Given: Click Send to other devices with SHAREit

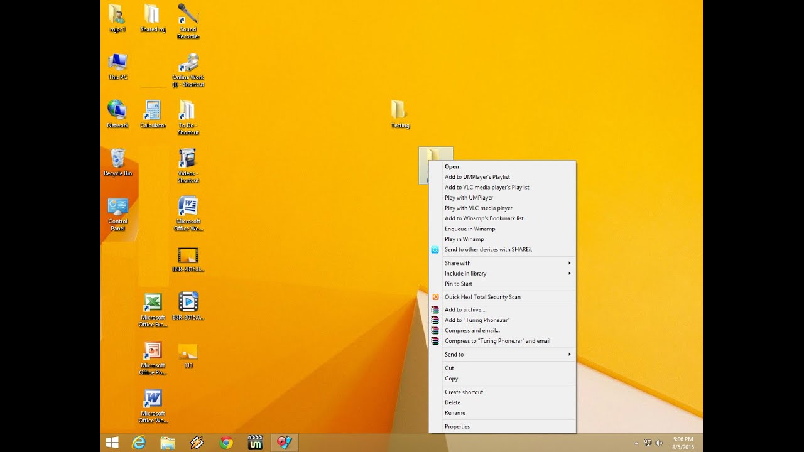Looking at the screenshot, I should pyautogui.click(x=502, y=249).
